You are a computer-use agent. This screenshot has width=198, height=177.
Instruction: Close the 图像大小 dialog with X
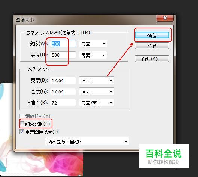pyautogui.click(x=165, y=18)
